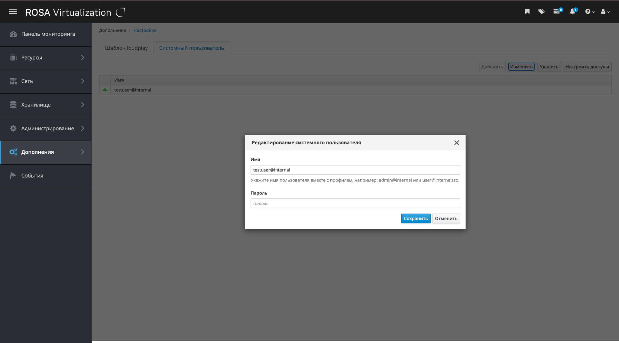Click the tags icon in header
619x343 pixels.
pos(541,11)
